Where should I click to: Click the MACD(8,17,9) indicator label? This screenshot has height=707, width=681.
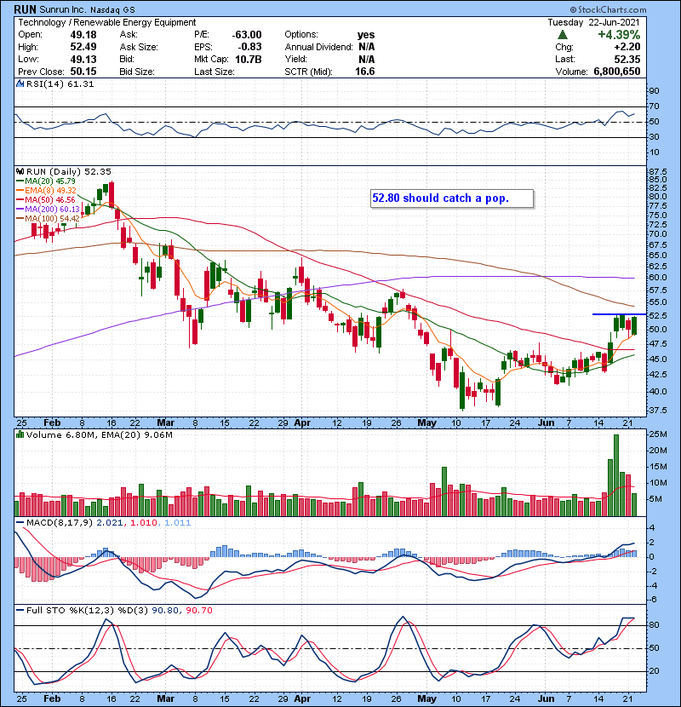[x=60, y=523]
